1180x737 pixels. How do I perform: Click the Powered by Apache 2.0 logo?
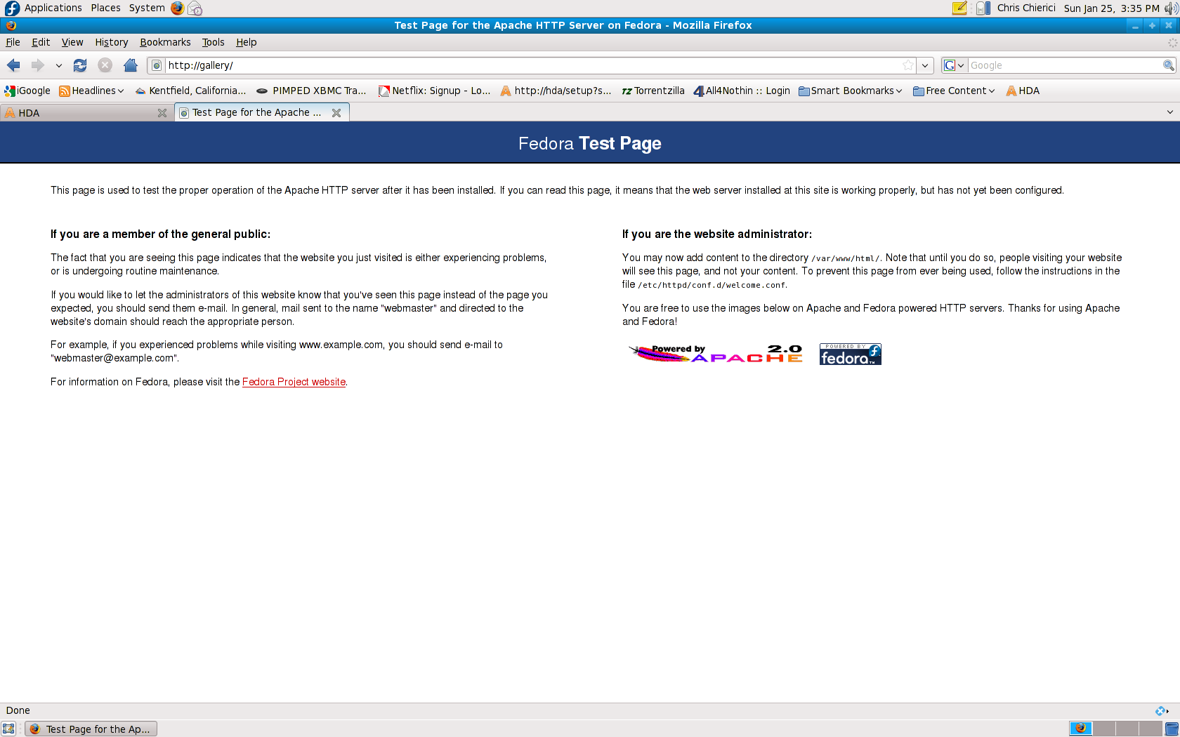click(715, 354)
